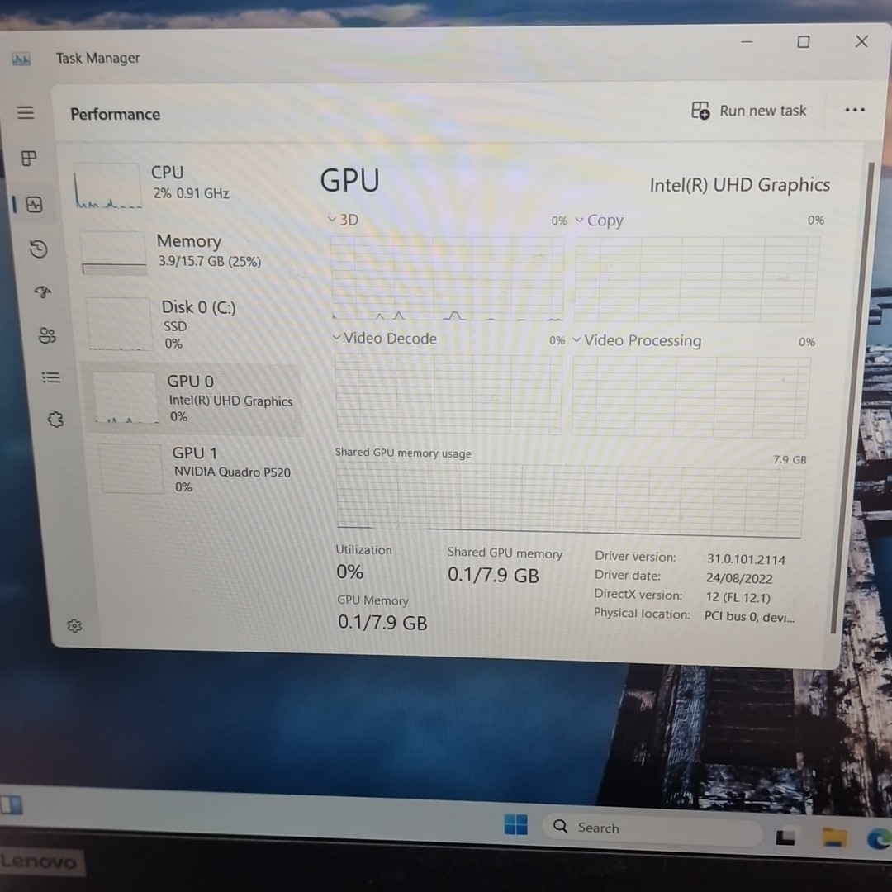Select the GPU 1 NVIDIA Quadro P520 entry
Image resolution: width=892 pixels, height=892 pixels.
tap(199, 469)
